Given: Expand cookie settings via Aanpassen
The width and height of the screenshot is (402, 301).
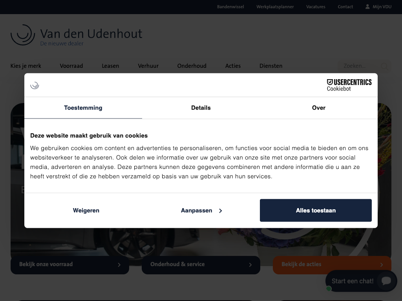Looking at the screenshot, I should pos(201,210).
